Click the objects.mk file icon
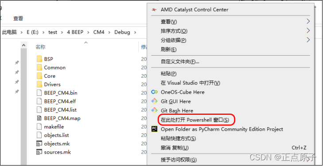This screenshot has height=166, width=323. [39, 143]
